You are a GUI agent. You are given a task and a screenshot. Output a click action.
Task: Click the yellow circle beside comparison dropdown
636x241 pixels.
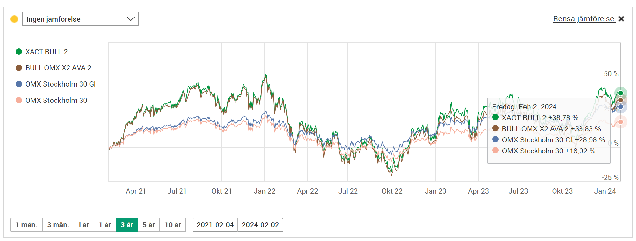14,19
